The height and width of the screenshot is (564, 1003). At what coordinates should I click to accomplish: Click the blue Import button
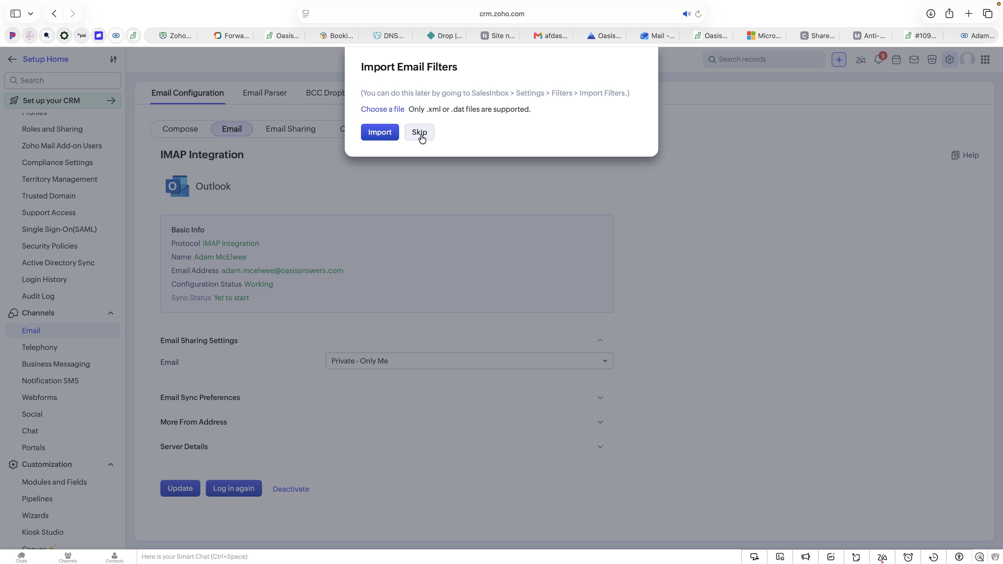point(380,132)
